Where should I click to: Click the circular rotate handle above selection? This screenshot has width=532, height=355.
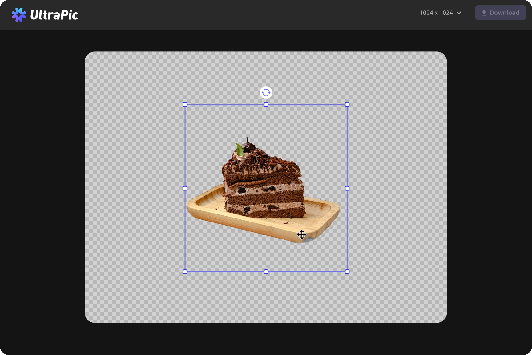tap(266, 92)
